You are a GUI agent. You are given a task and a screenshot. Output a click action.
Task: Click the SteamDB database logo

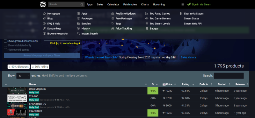(43, 4)
